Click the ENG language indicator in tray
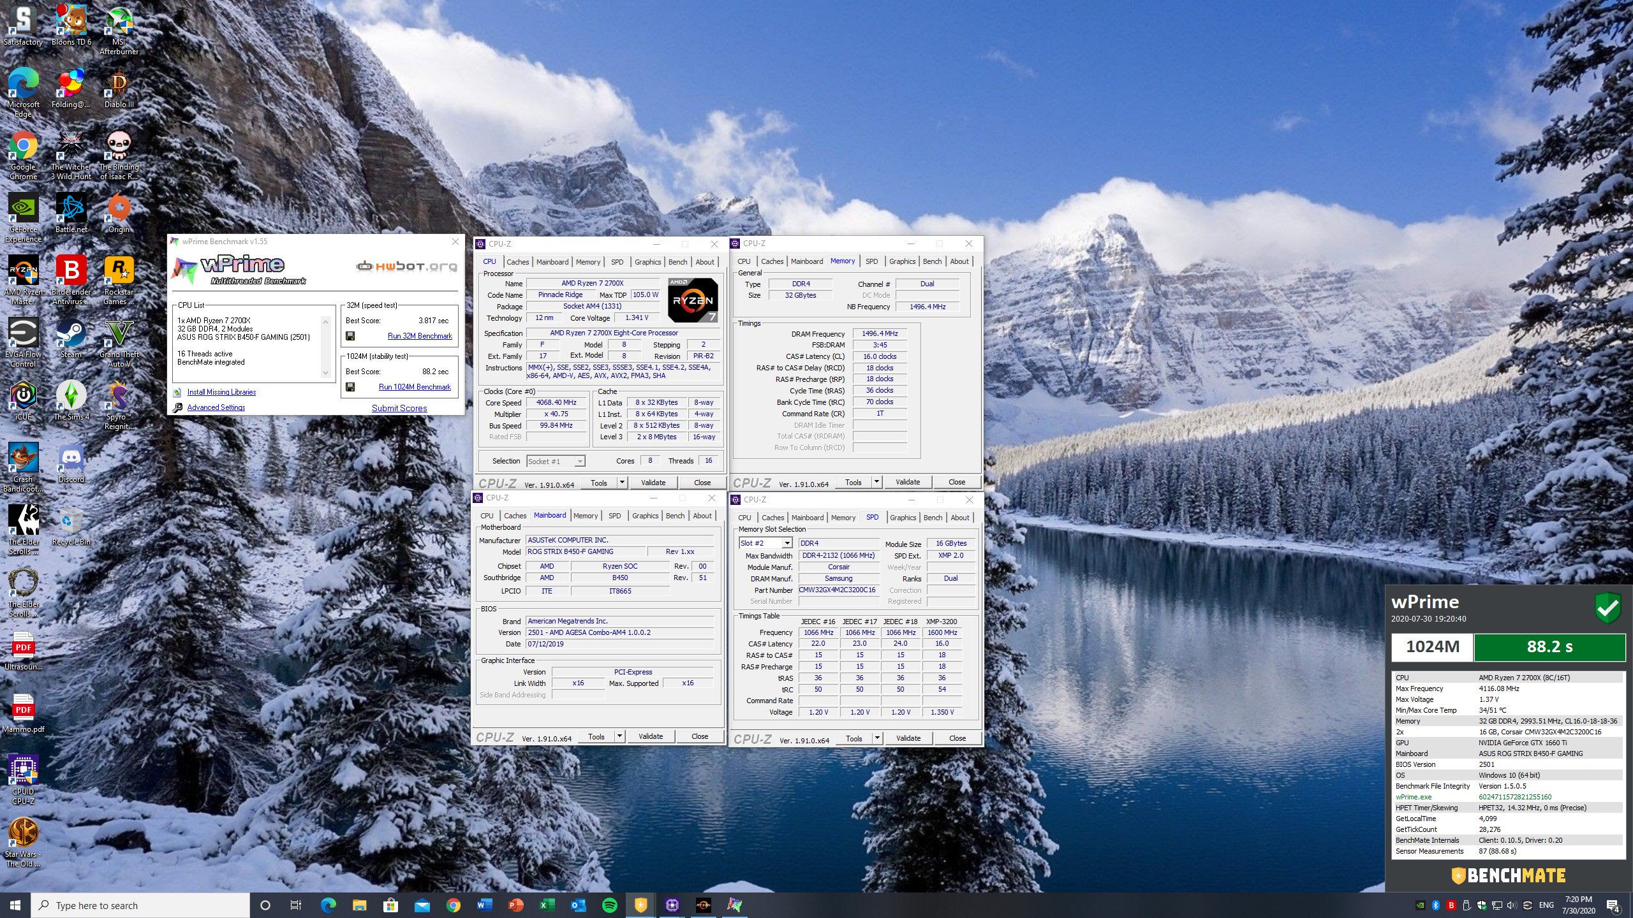The image size is (1633, 918). 1546,905
